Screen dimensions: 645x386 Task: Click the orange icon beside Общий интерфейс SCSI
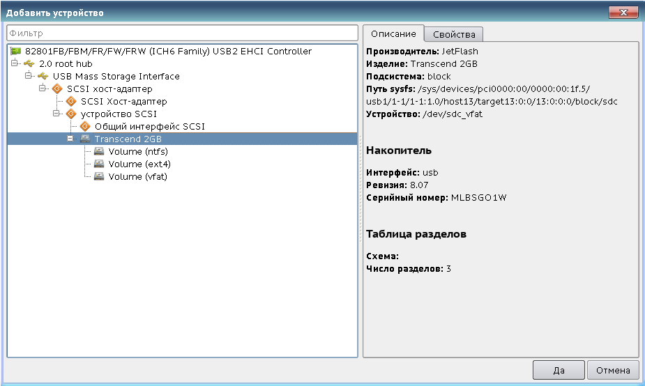(x=85, y=126)
